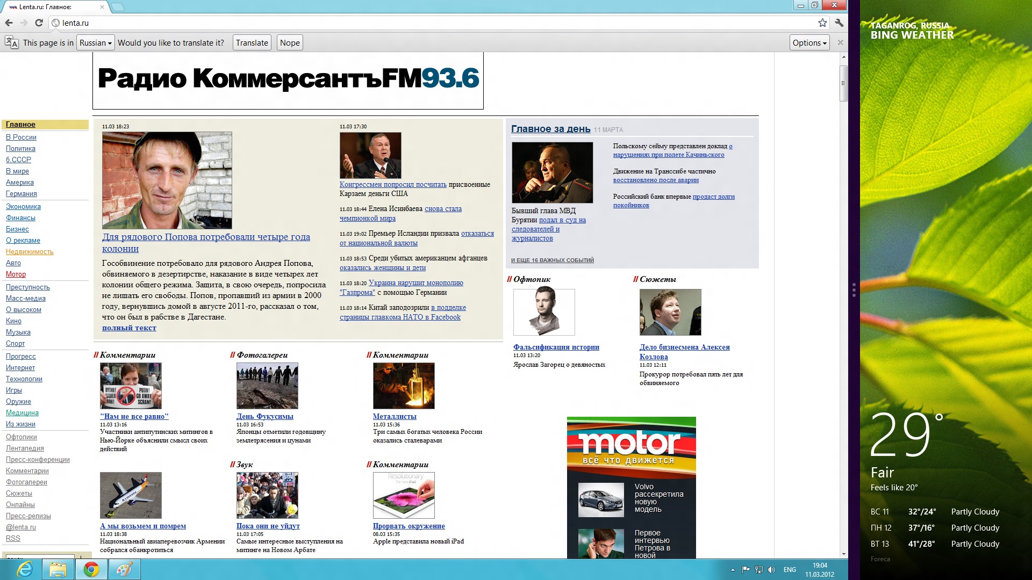Click the Nope button
This screenshot has height=580, width=1032.
click(x=290, y=42)
